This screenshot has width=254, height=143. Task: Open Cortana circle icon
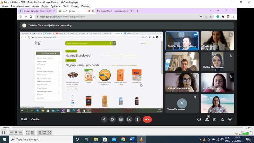[77, 139]
